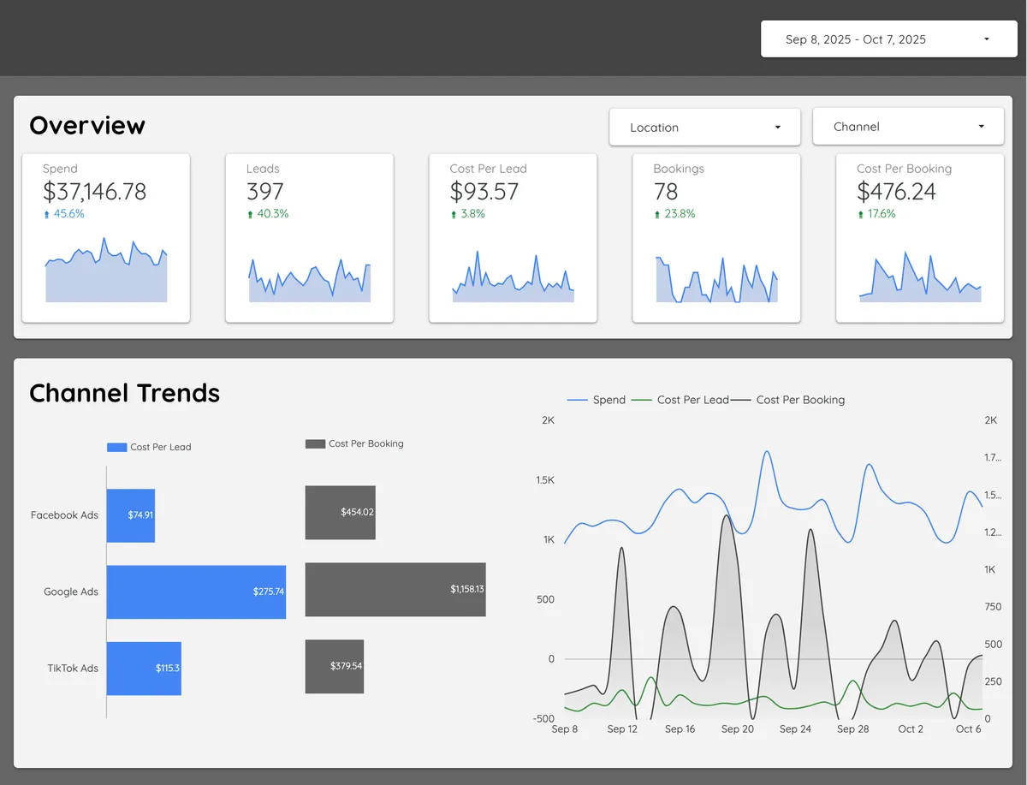This screenshot has height=785, width=1027.
Task: Click the Bookings KPI card showing 78
Action: 716,238
